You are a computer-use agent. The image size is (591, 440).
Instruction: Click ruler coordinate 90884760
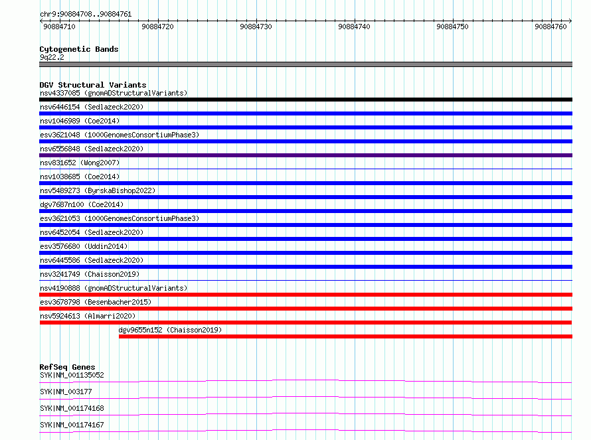(550, 27)
